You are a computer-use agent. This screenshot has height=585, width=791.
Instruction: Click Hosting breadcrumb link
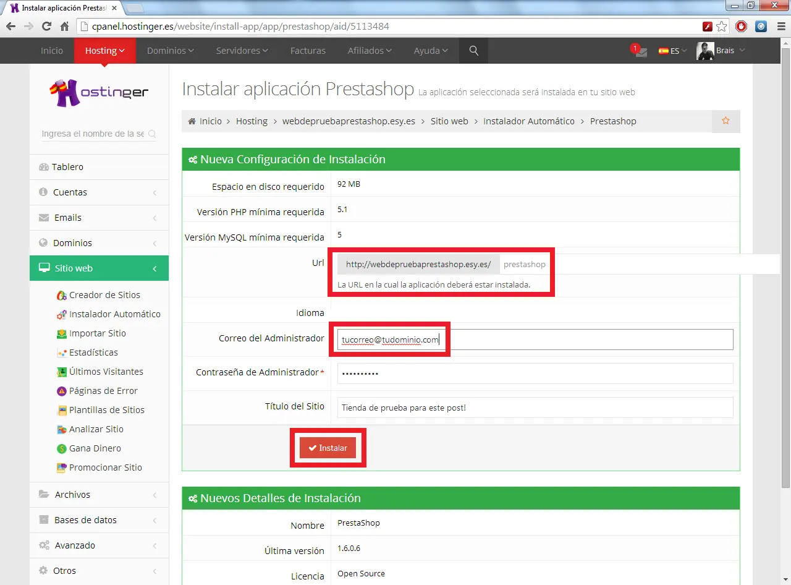point(252,121)
